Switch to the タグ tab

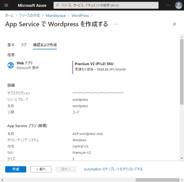click(x=24, y=45)
